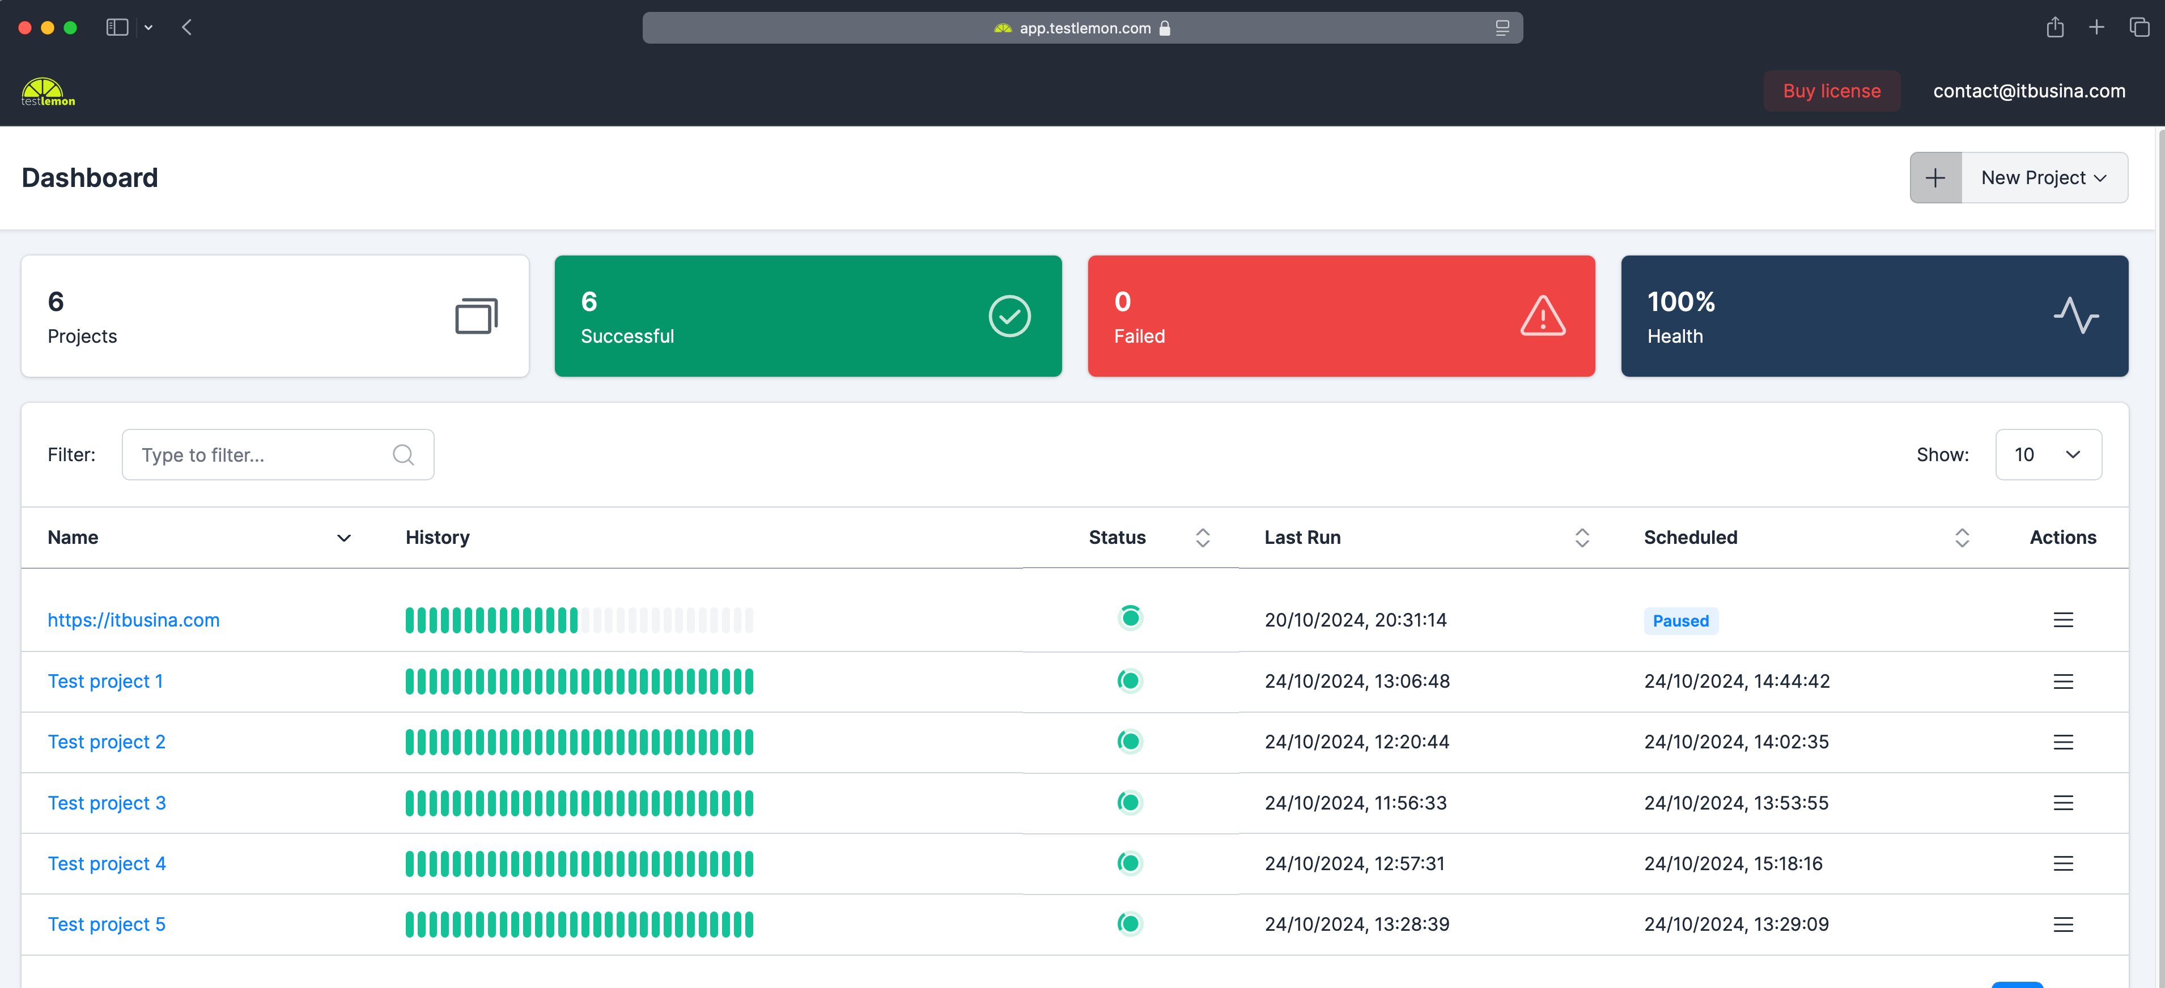Sort by Name column chevron
The height and width of the screenshot is (988, 2165).
tap(344, 538)
